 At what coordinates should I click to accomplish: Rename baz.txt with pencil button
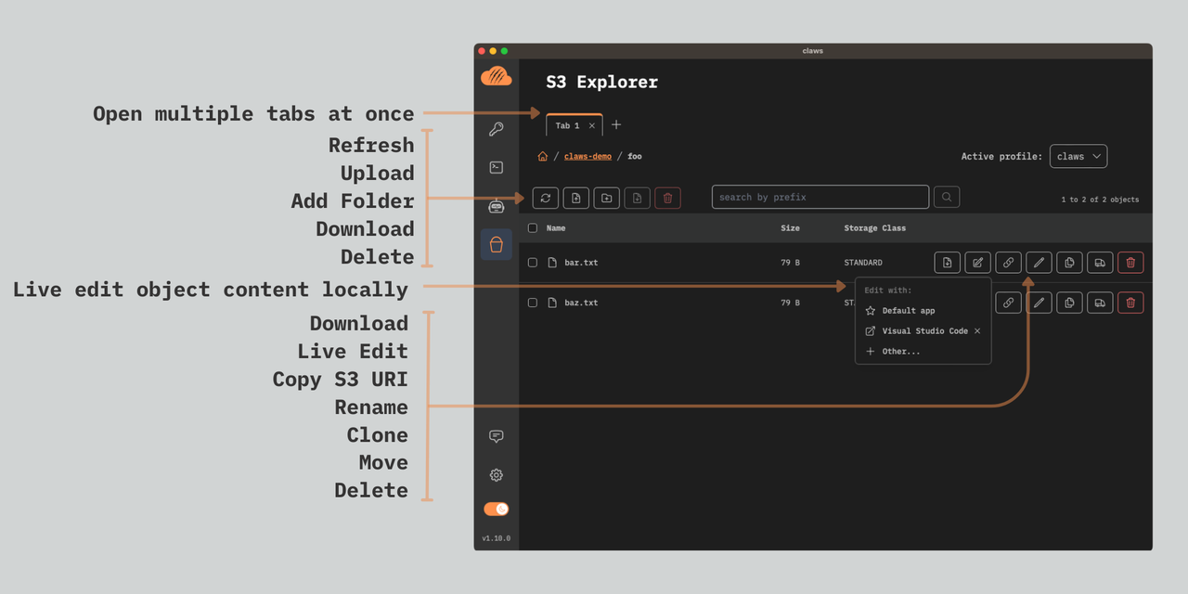coord(1039,303)
